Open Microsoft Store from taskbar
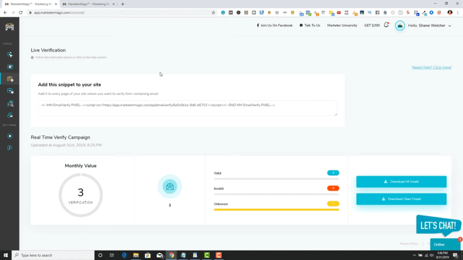Viewport: 463px width, 260px height. point(148,255)
